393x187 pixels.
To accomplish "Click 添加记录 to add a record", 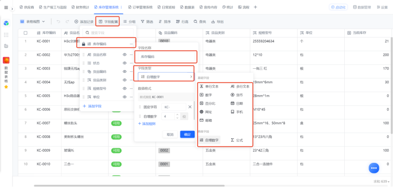I will pyautogui.click(x=84, y=22).
